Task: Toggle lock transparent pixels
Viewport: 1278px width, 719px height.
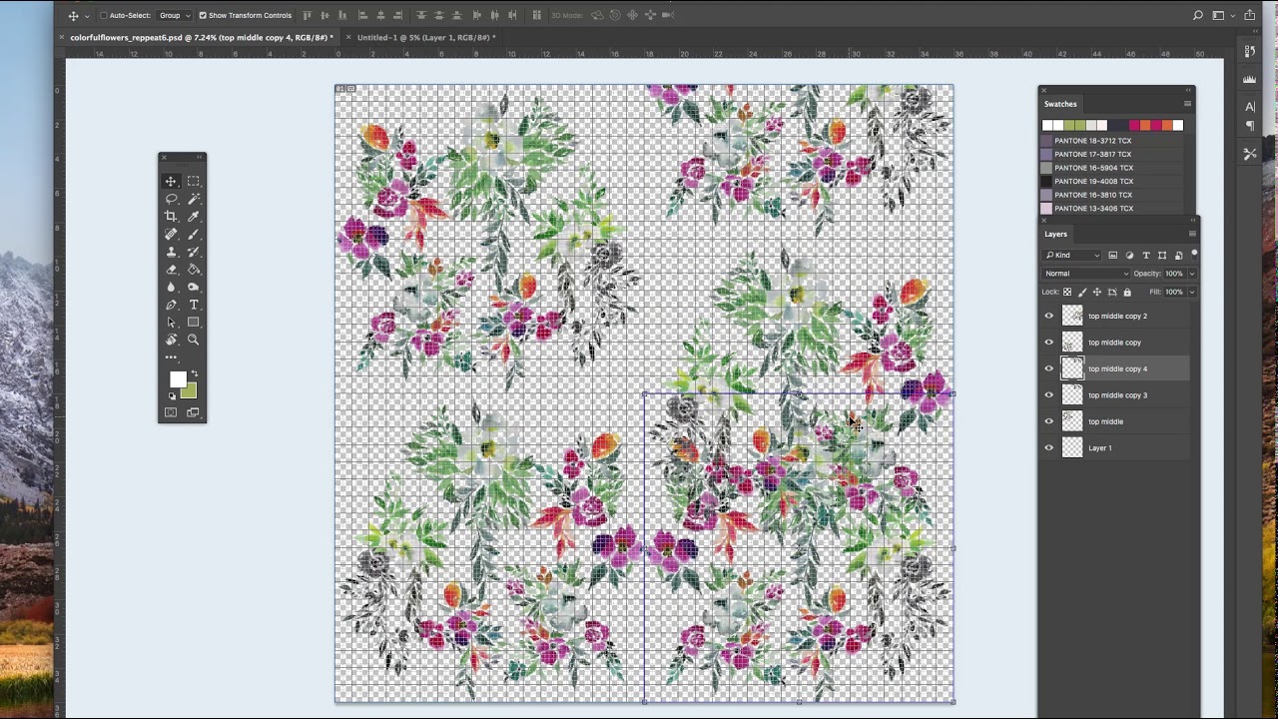Action: pyautogui.click(x=1067, y=293)
